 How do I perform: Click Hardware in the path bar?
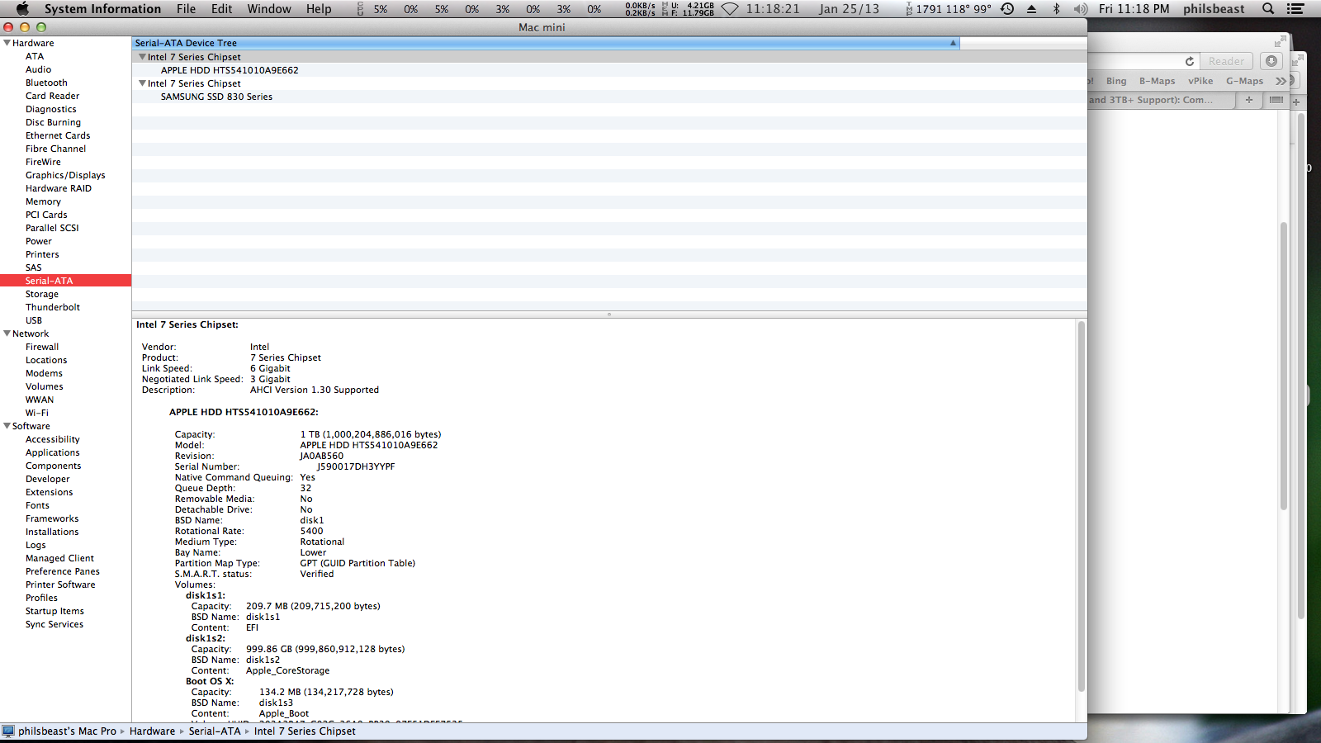(153, 731)
